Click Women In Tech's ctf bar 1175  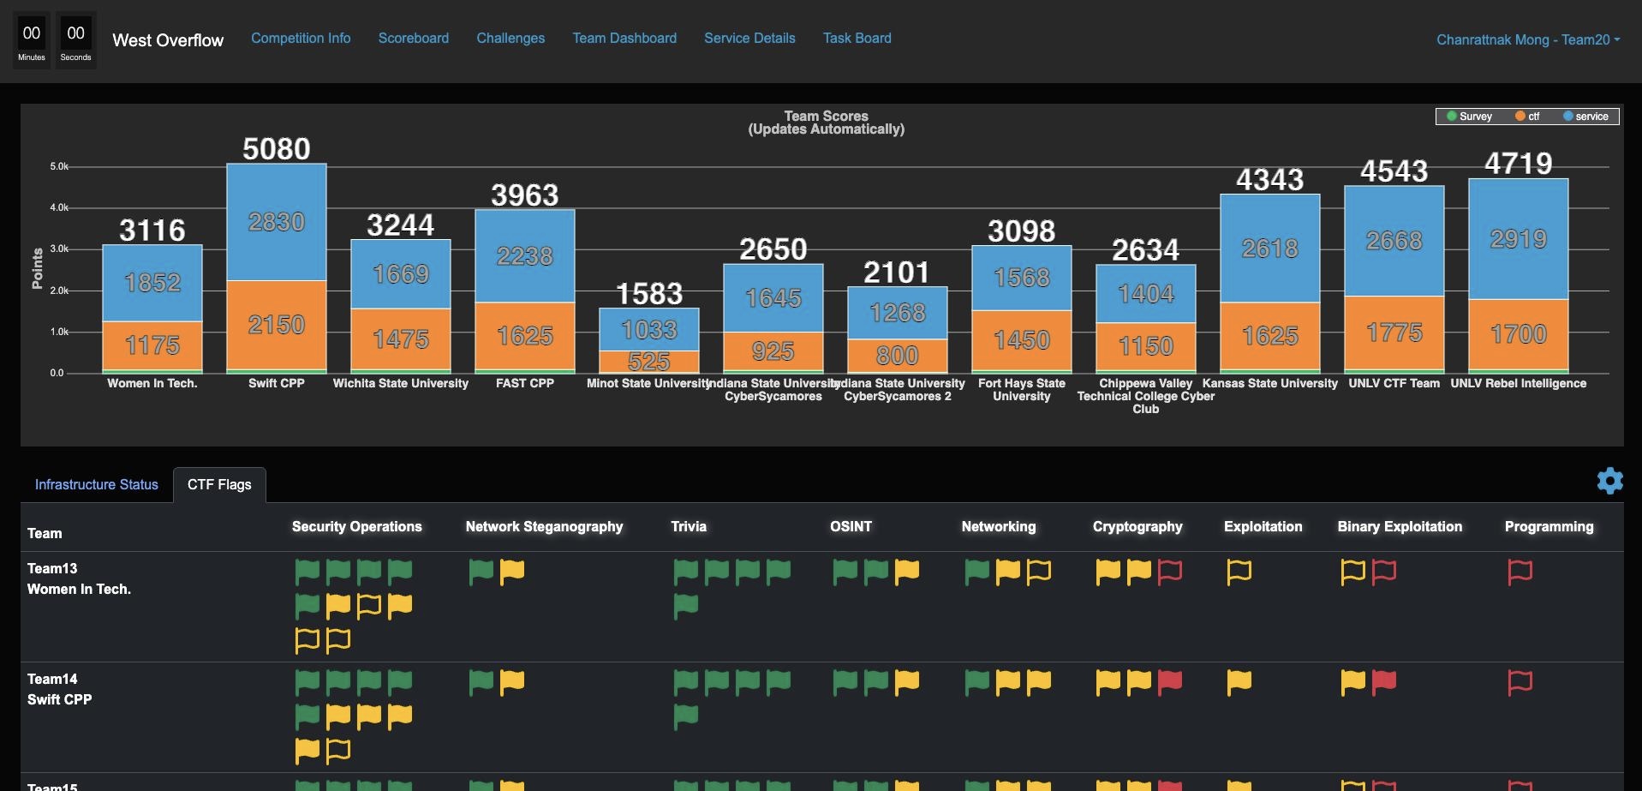tap(152, 345)
